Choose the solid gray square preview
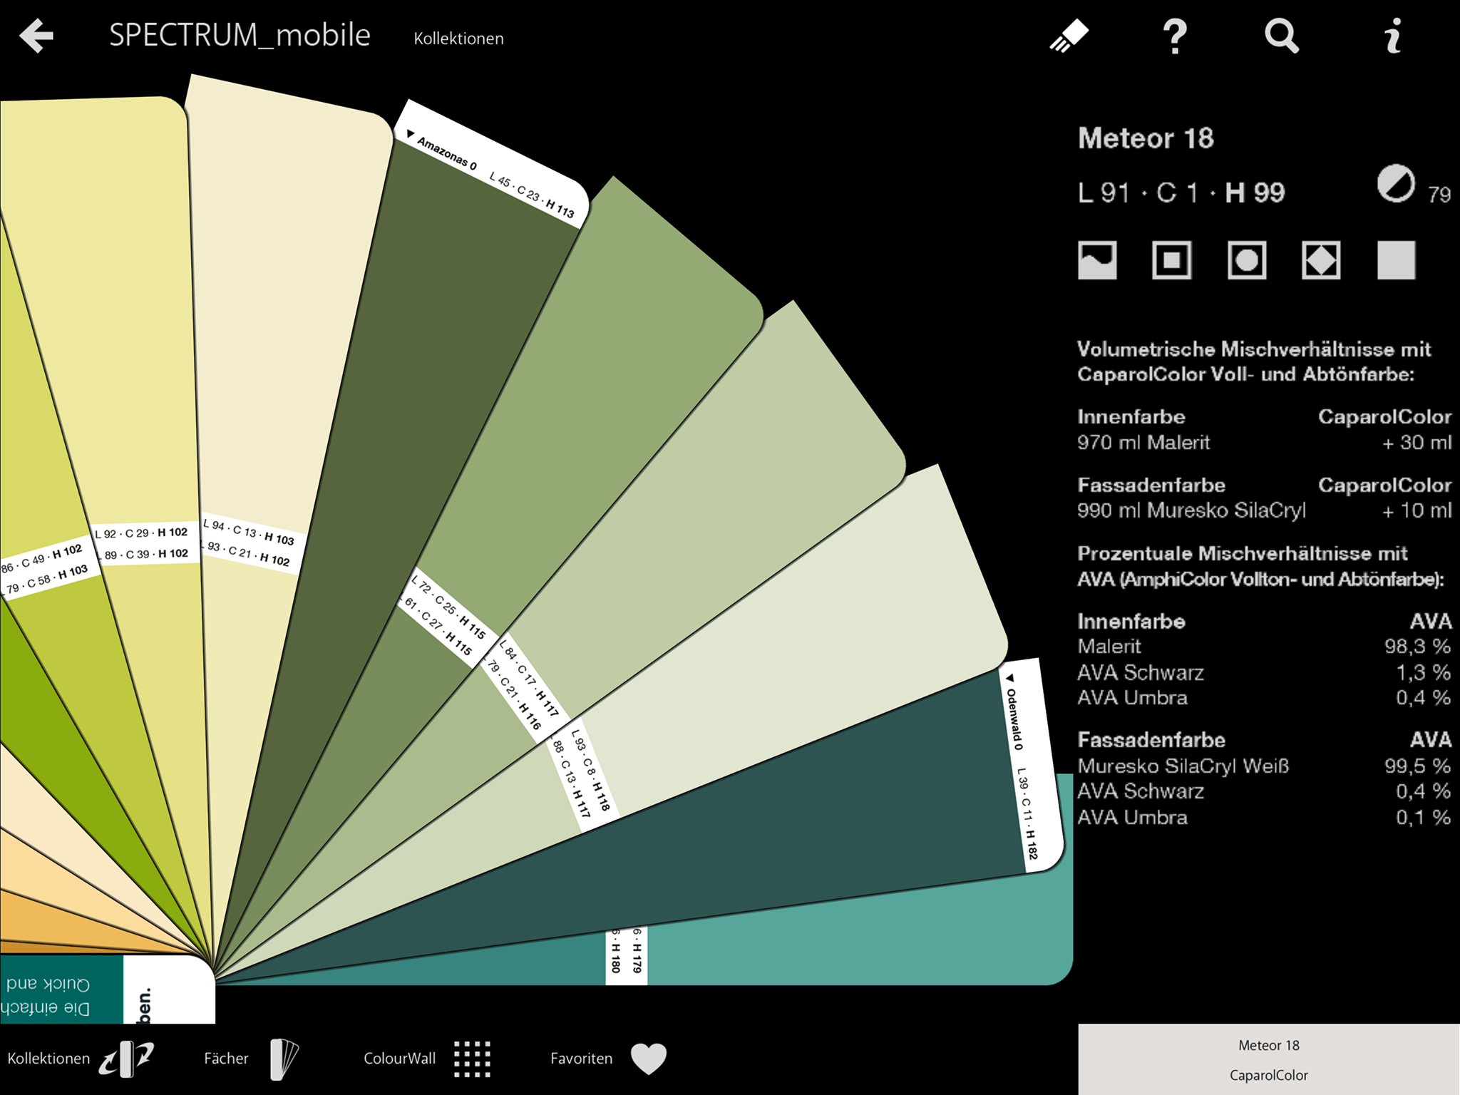Viewport: 1460px width, 1095px height. [x=1396, y=259]
